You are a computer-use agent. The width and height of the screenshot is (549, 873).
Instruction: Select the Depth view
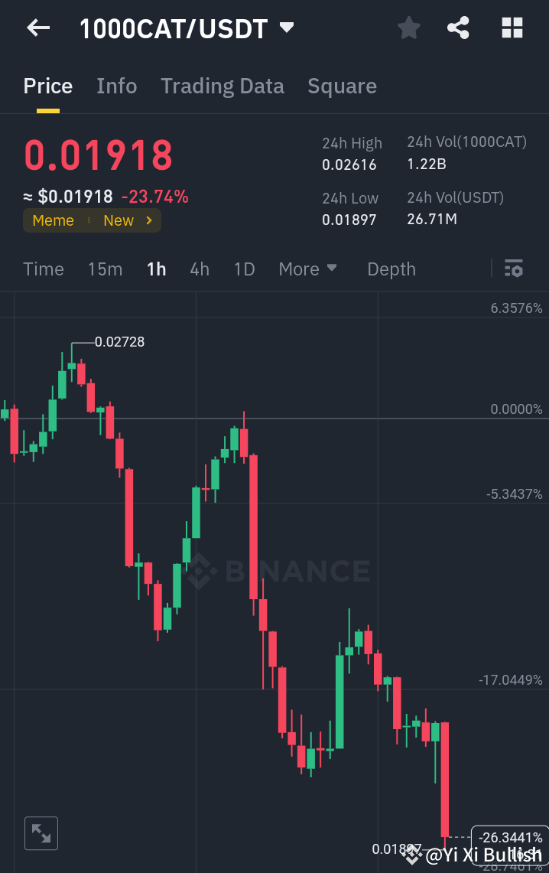(391, 269)
